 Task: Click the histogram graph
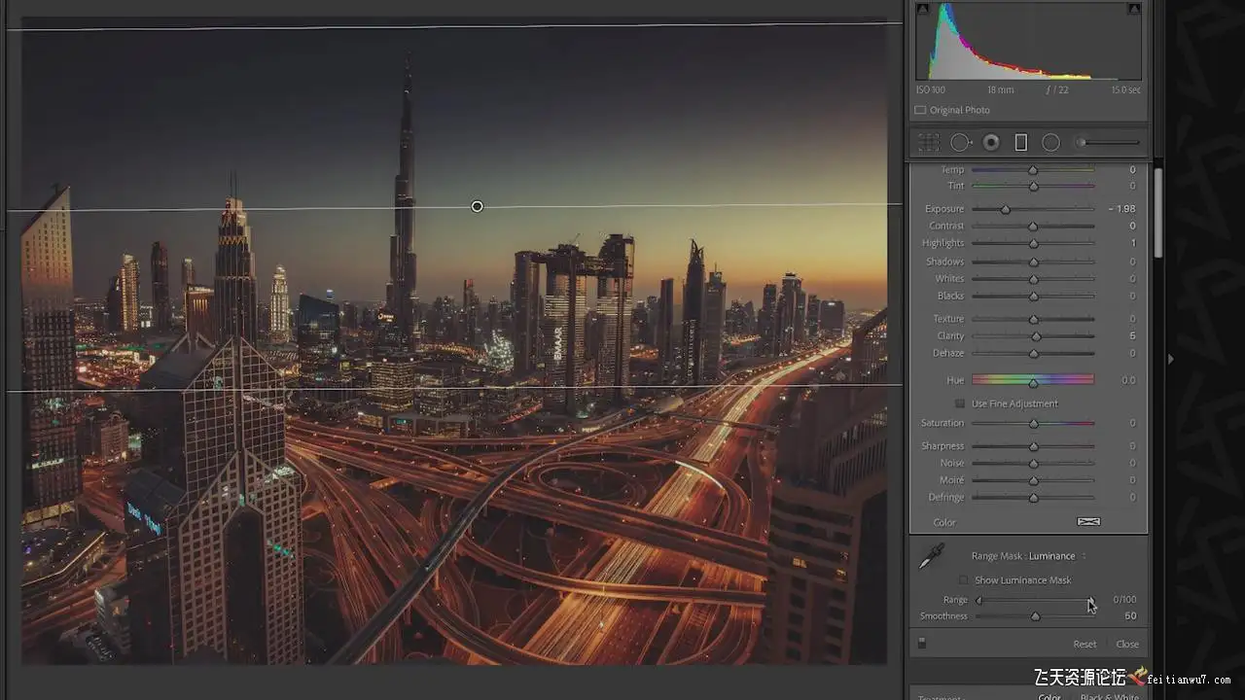(x=1029, y=41)
